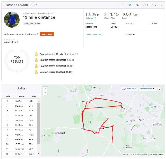Zoom in on the map

[x=45, y=89]
